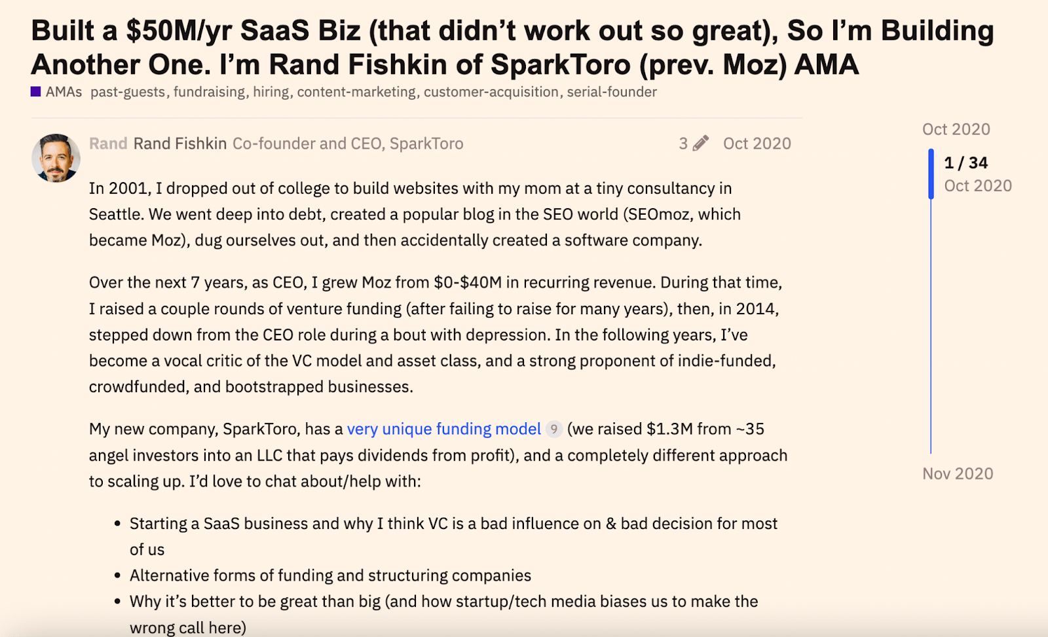
Task: Open the serial-founder tag
Action: pyautogui.click(x=612, y=92)
